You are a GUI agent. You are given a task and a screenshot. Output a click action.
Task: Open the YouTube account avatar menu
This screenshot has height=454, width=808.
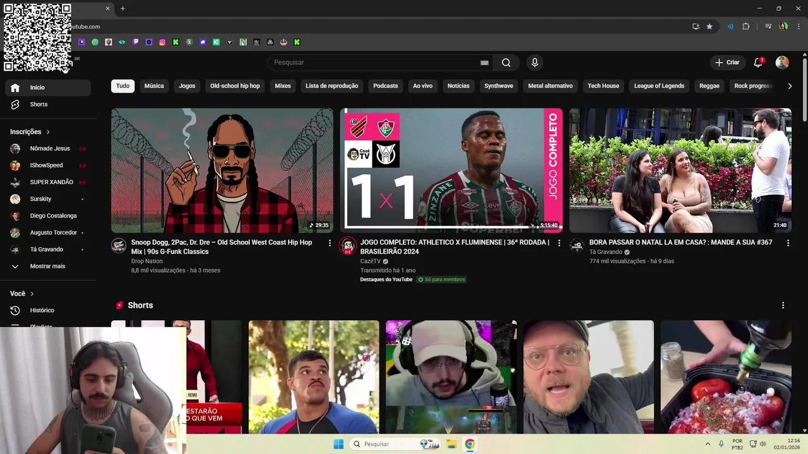[782, 62]
